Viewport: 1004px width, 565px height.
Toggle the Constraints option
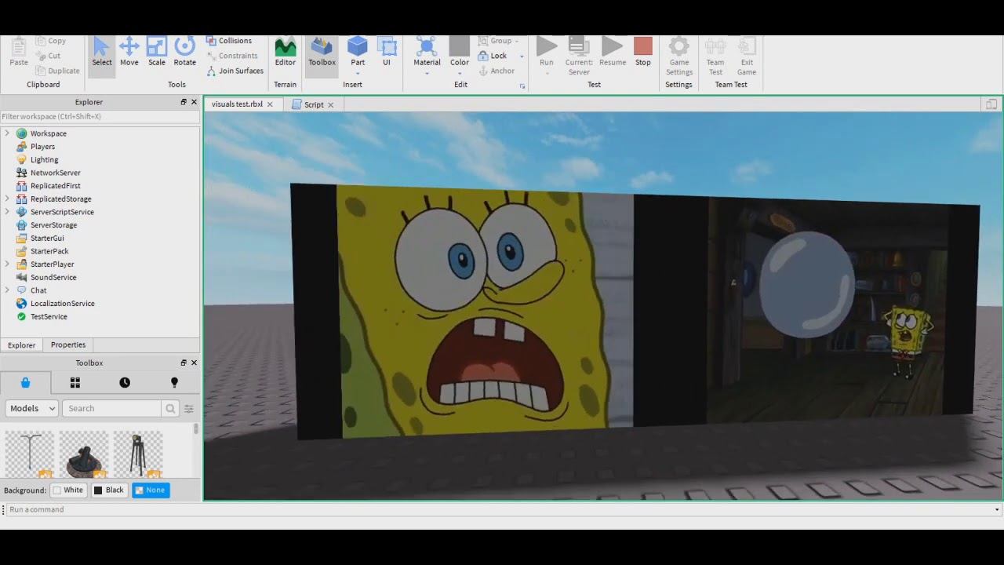[x=232, y=56]
